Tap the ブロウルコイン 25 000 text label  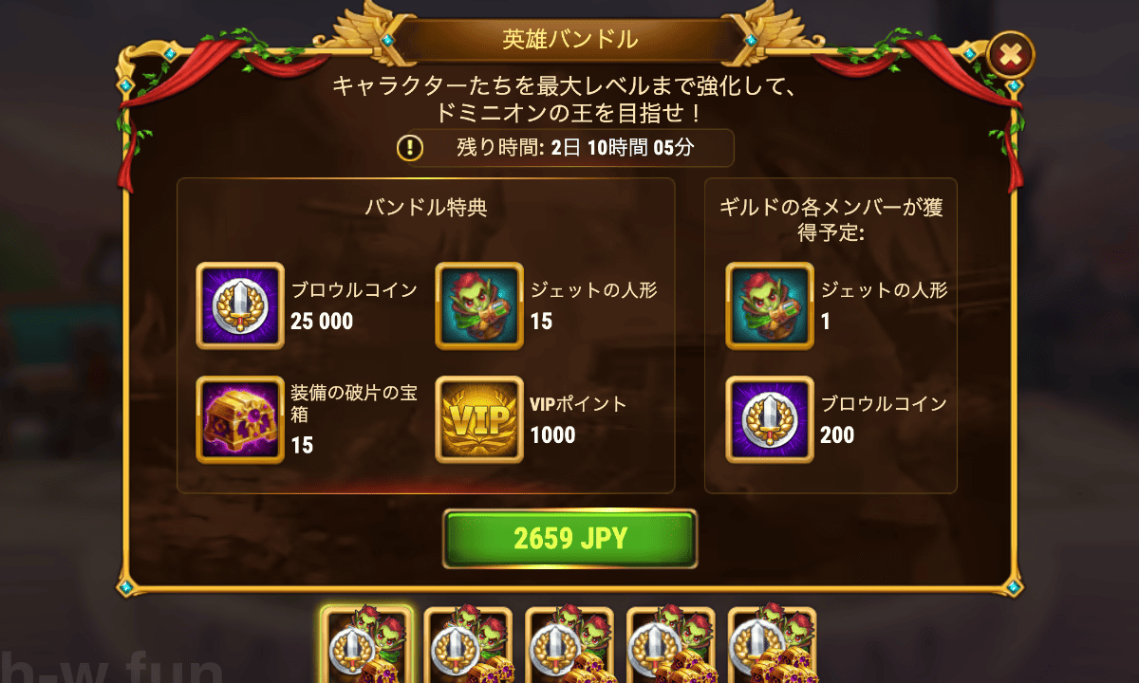(354, 305)
